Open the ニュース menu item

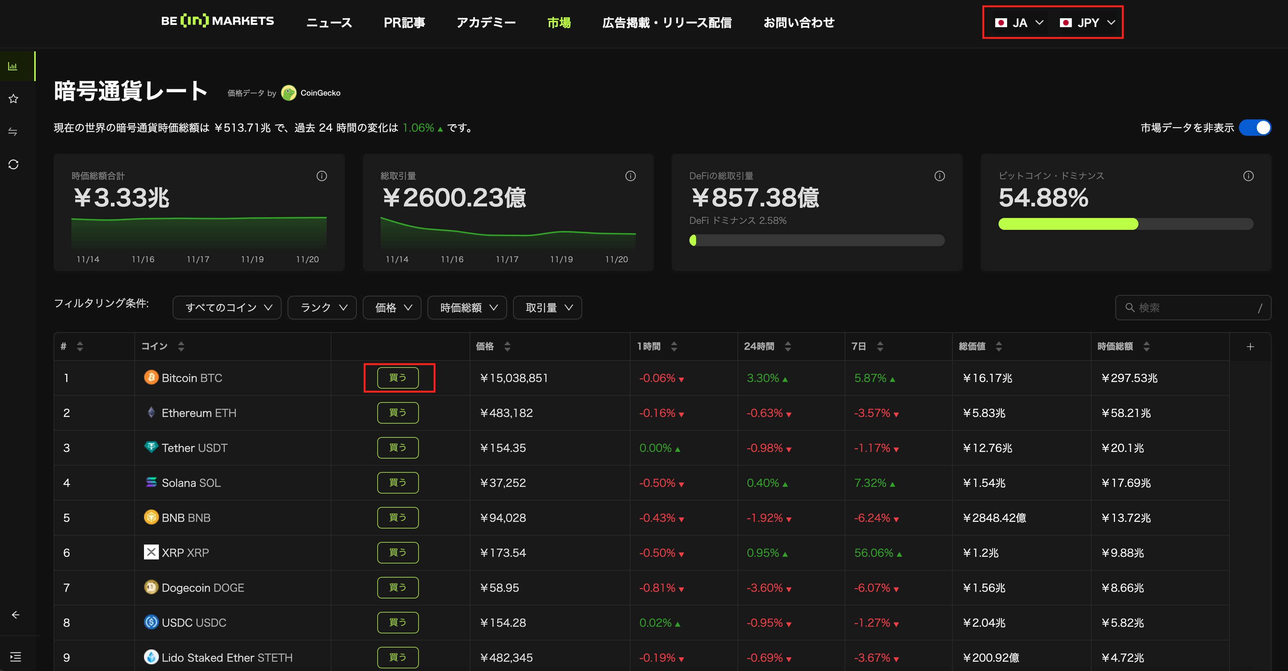click(329, 22)
